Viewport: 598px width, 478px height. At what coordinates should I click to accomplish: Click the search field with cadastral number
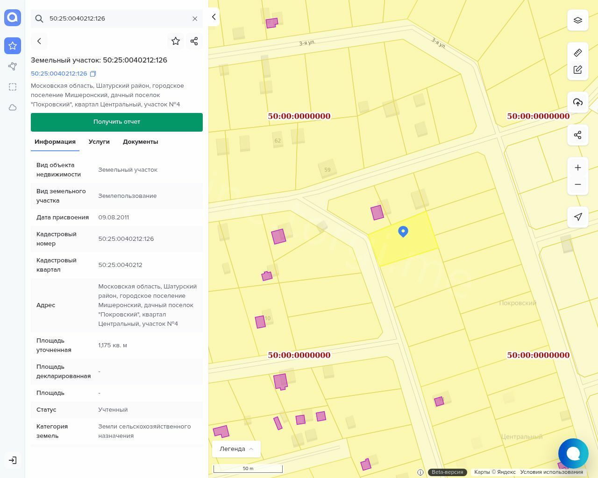point(117,19)
